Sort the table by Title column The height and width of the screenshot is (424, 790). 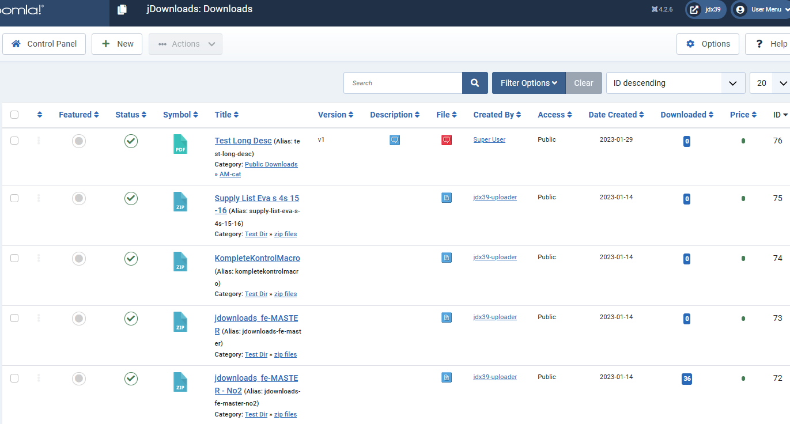tap(226, 115)
